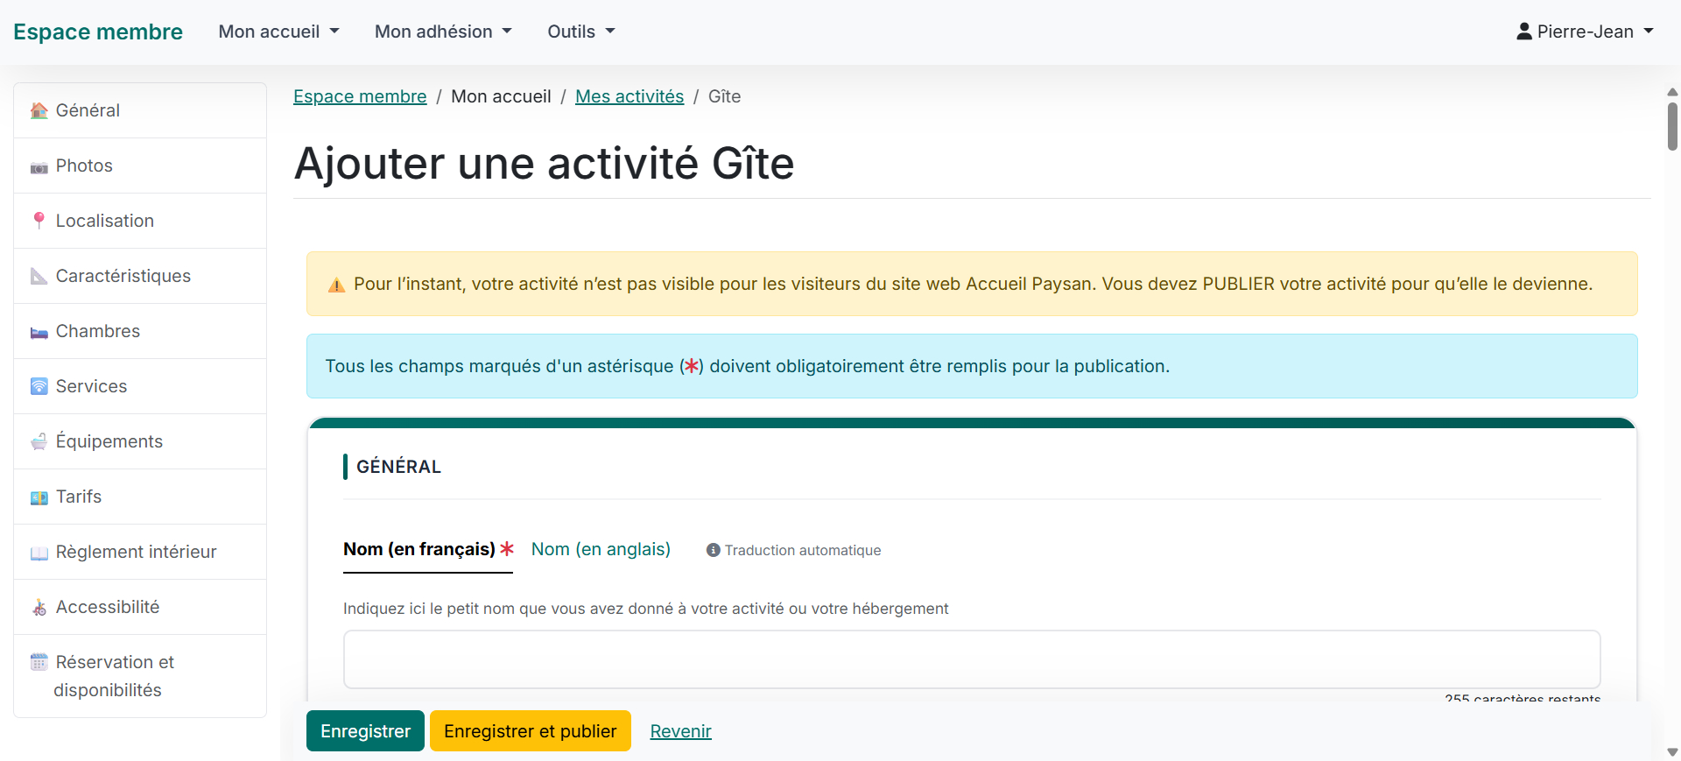1681x761 pixels.
Task: Open the Outils dropdown menu
Action: [x=581, y=32]
